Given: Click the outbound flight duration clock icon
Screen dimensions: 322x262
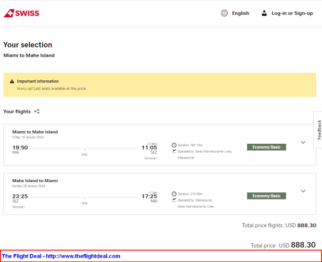Looking at the screenshot, I should pos(174,145).
